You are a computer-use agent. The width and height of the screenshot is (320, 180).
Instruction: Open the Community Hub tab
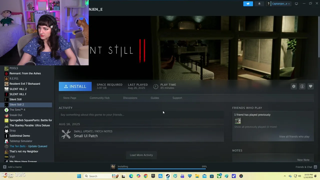[99, 98]
